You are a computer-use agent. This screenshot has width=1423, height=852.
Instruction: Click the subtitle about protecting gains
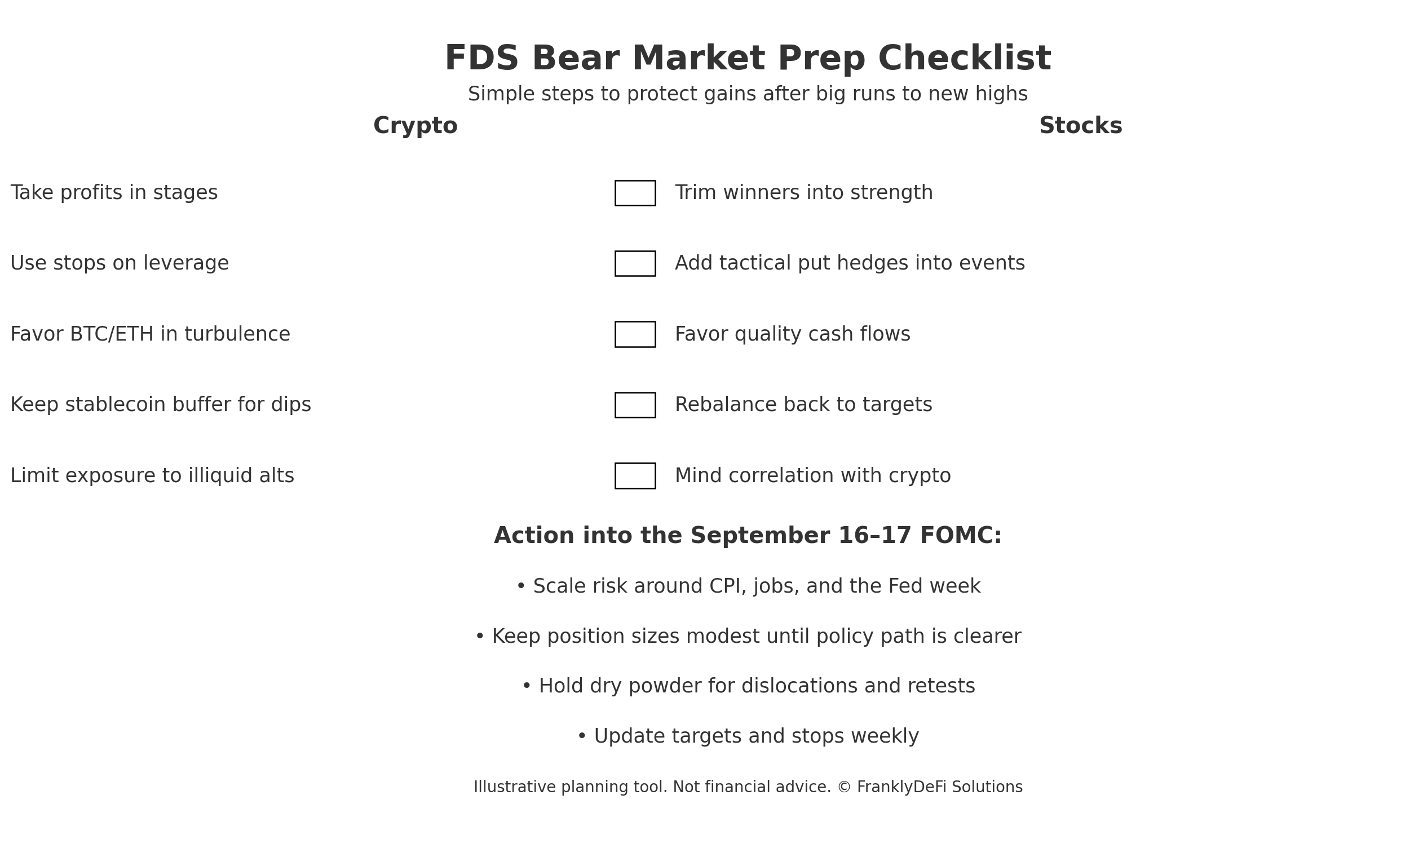[x=748, y=94]
